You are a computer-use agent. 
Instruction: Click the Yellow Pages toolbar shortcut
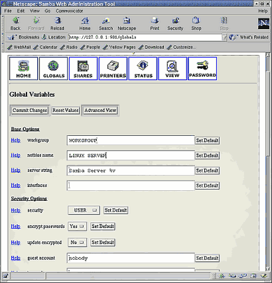pos(119,47)
